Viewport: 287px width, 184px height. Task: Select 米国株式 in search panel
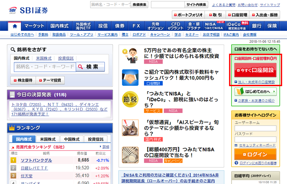(44, 58)
